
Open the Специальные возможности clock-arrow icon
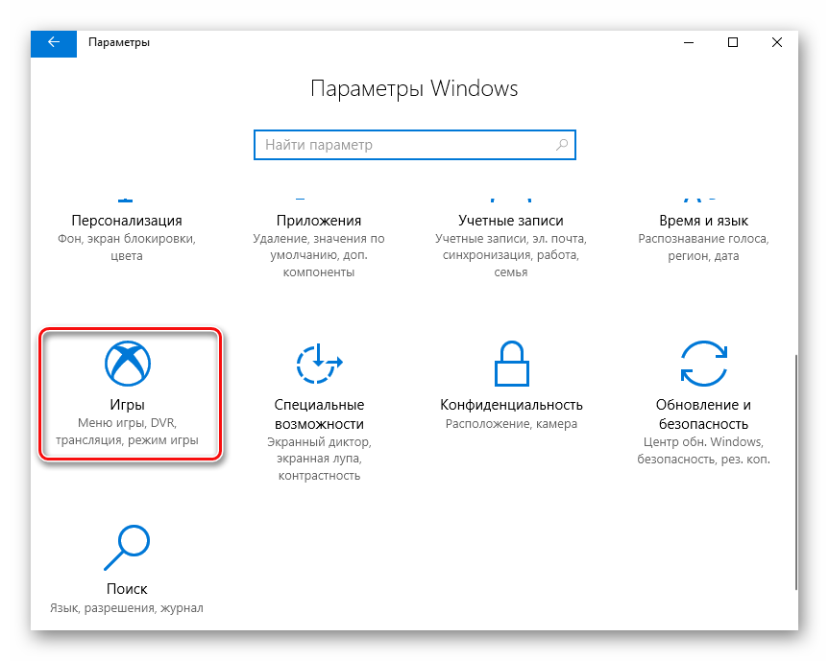pyautogui.click(x=319, y=364)
